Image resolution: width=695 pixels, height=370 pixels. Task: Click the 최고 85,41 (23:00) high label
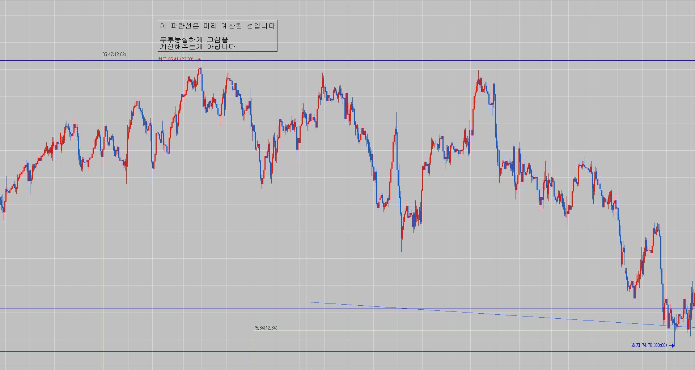pyautogui.click(x=176, y=60)
